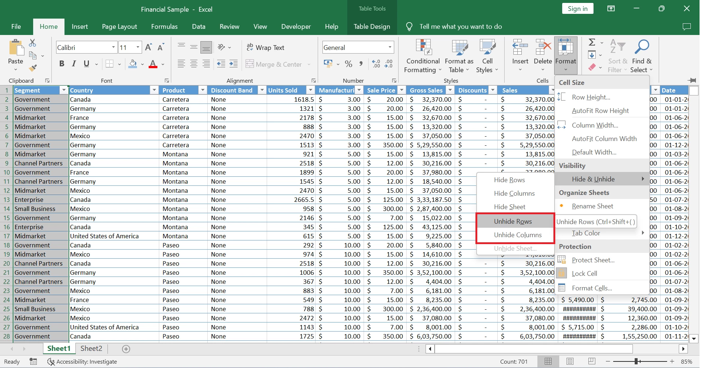Select Unhide Rows from submenu

[513, 222]
